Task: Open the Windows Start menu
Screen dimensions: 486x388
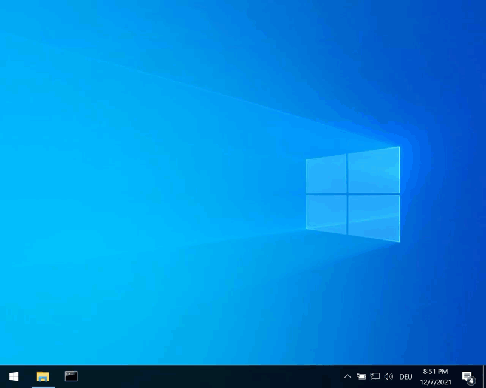Action: [13, 376]
